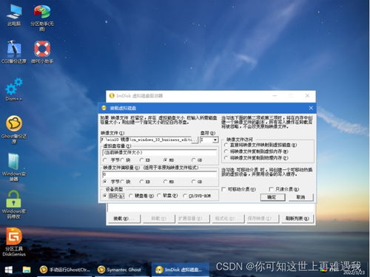This screenshot has width=370, height=277.
Task: Open File Explorer from the taskbar
Action: (x=27, y=270)
